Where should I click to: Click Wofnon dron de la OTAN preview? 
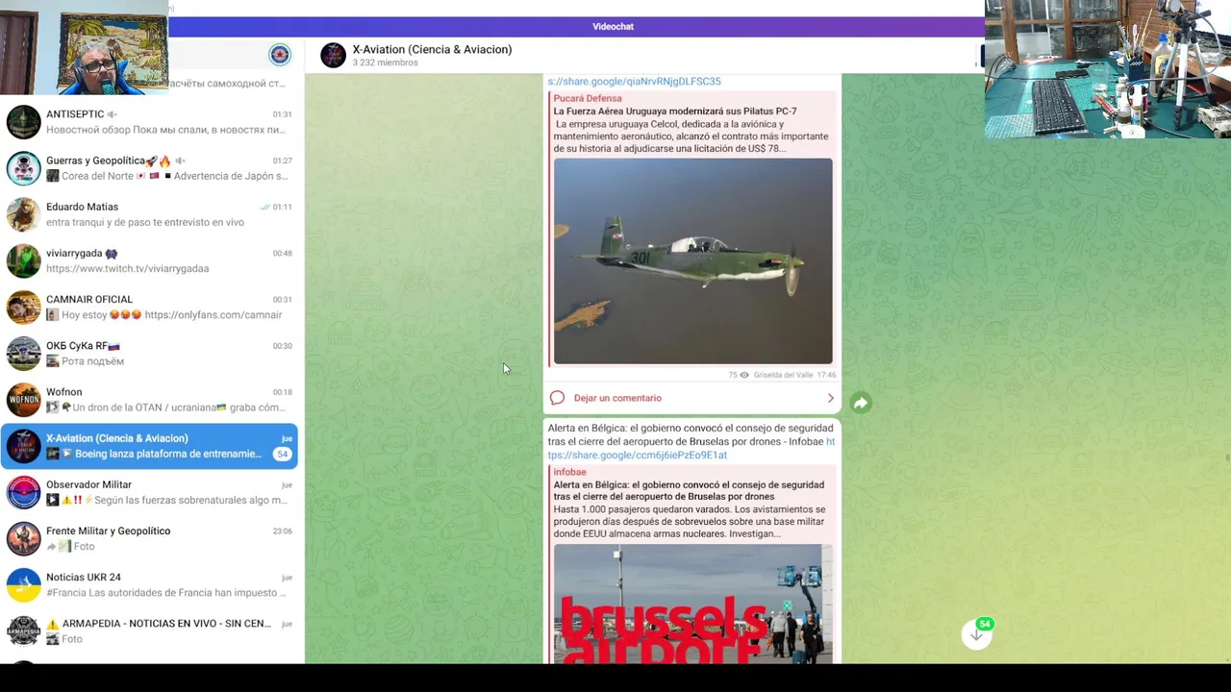pyautogui.click(x=165, y=408)
